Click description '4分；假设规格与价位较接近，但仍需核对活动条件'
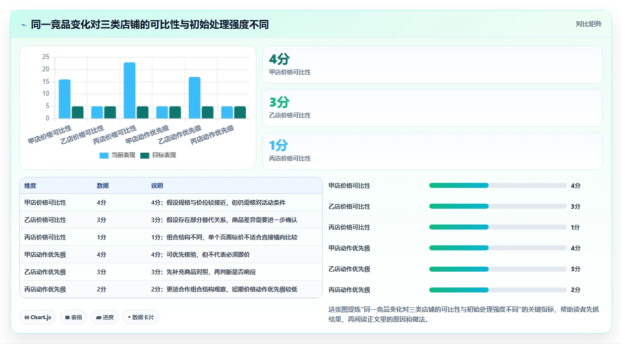622x344 pixels. (x=218, y=202)
